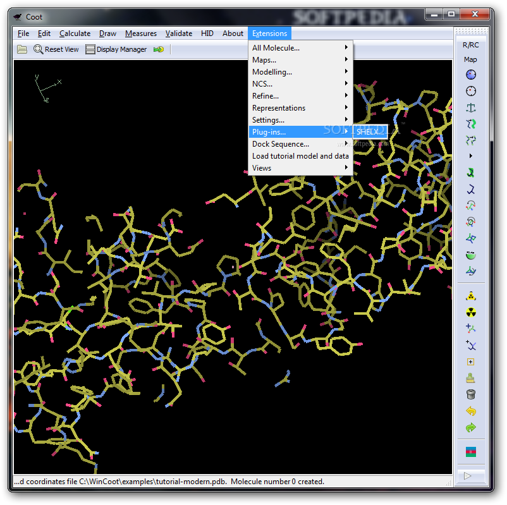Click the Run Refmac striped icon
507x505 pixels.
pos(471,452)
